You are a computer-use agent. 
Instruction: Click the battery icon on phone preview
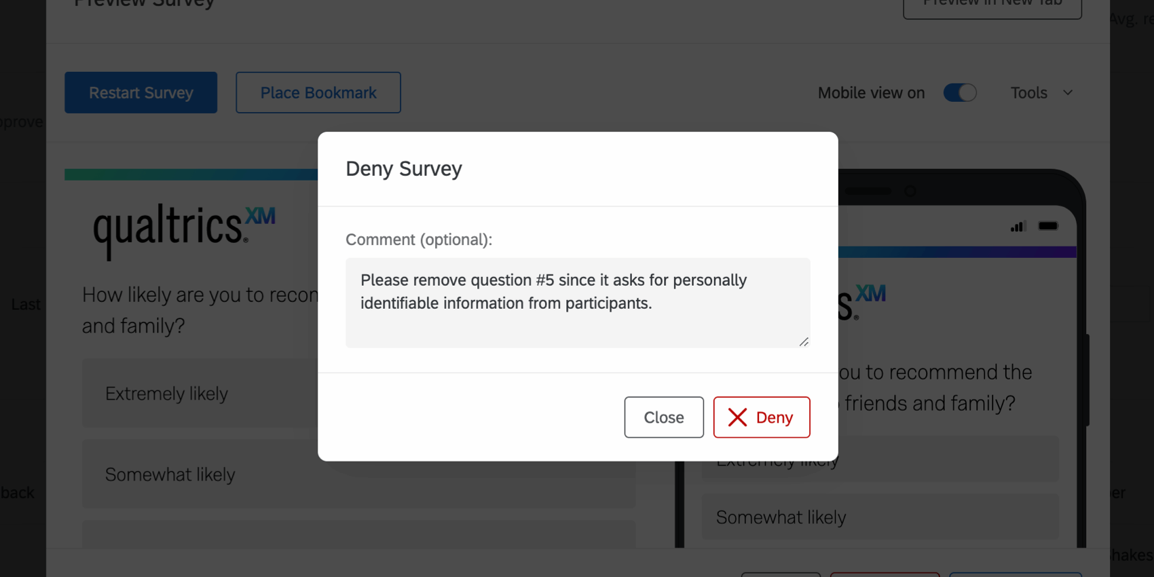click(1047, 226)
